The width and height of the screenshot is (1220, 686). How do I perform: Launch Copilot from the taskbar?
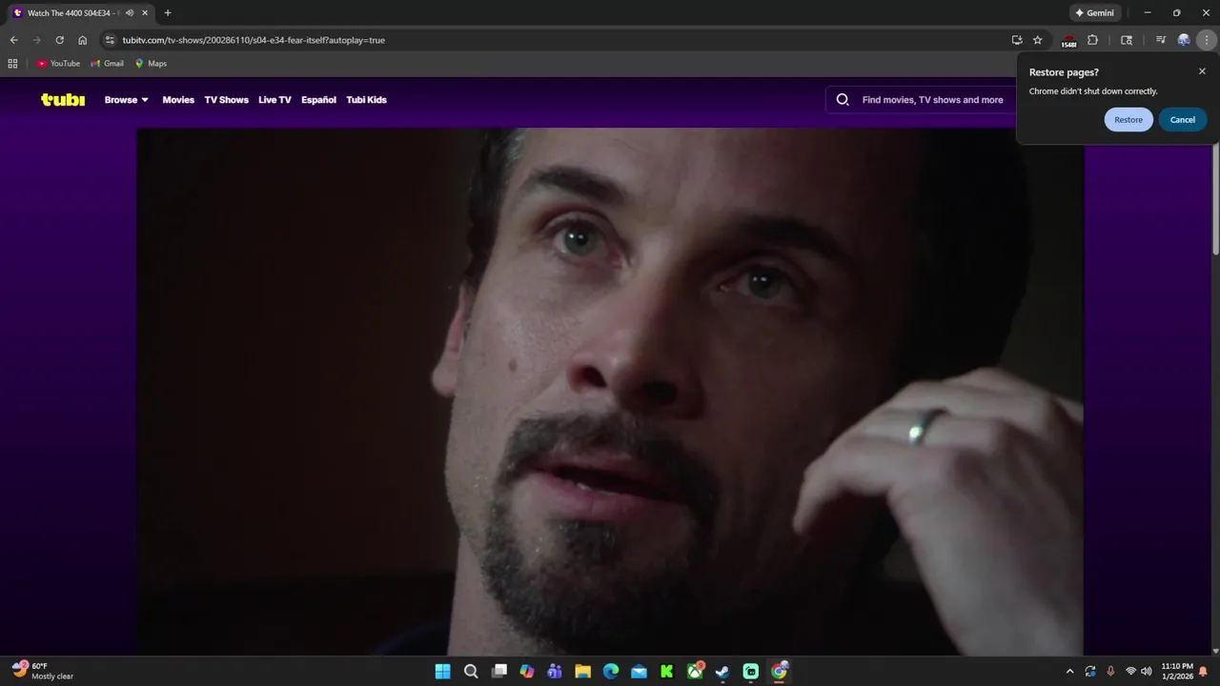[527, 672]
